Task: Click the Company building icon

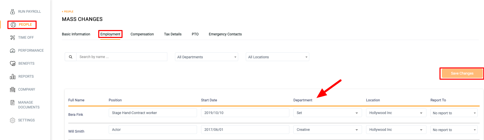Action: click(x=13, y=90)
